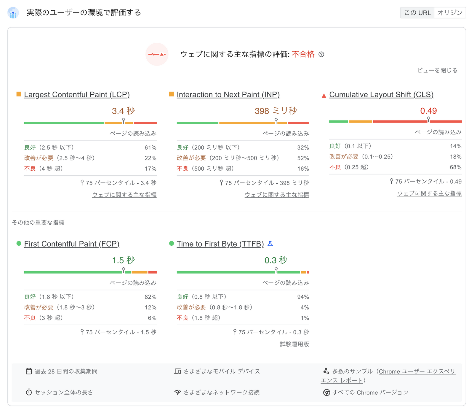This screenshot has width=474, height=413.
Task: Click the pin icon in TTFB 75 percentile line
Action: coord(235,332)
